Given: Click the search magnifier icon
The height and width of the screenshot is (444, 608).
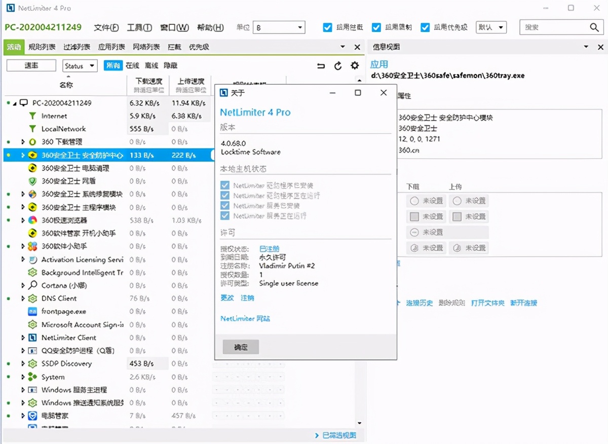Looking at the screenshot, I should click(x=594, y=27).
